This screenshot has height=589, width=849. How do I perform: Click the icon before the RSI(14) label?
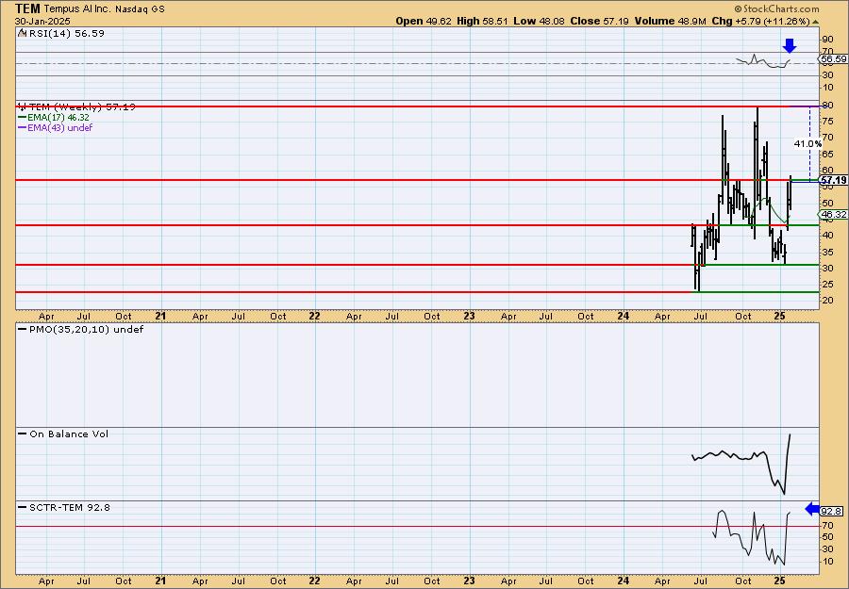(22, 33)
